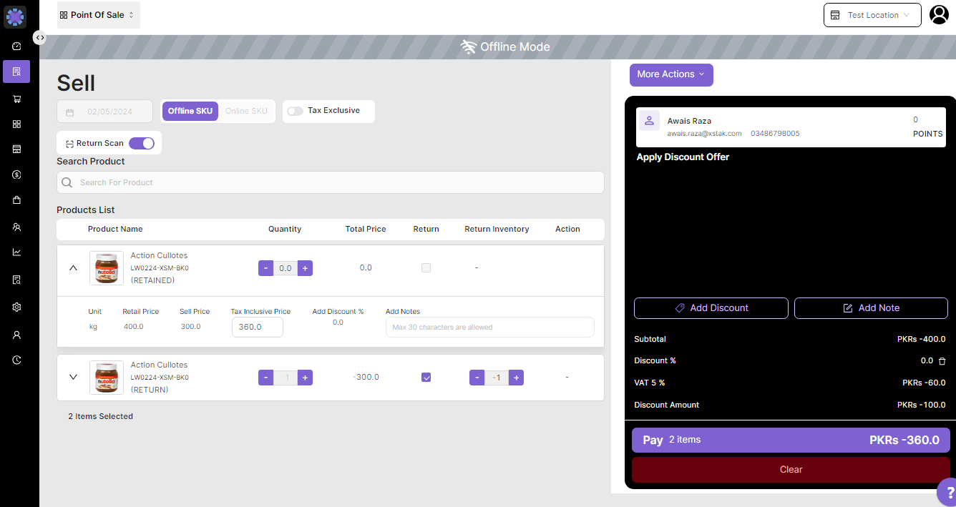Switch to the Online SKU tab
Screen dimensions: 956x507
tap(246, 111)
